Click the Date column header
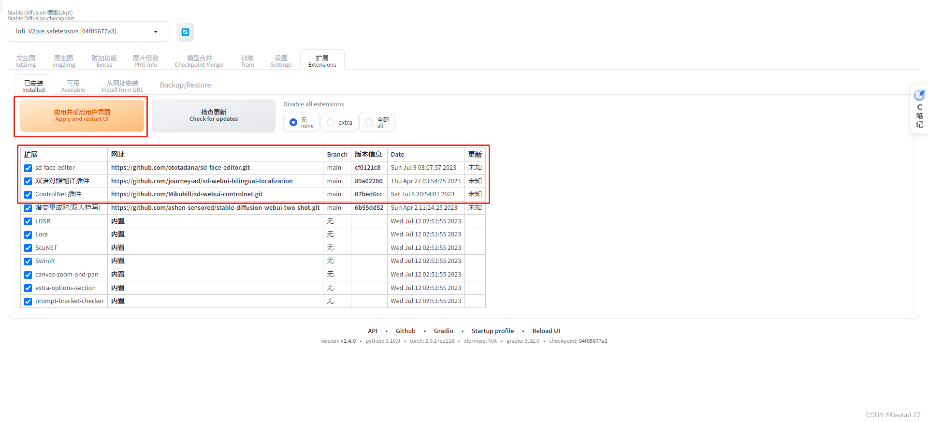The width and height of the screenshot is (928, 422). (x=426, y=155)
